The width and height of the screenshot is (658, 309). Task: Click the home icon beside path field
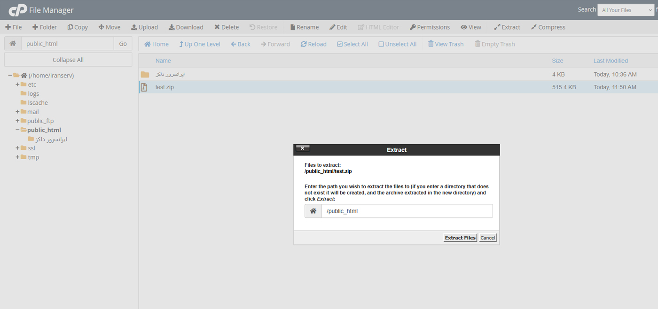click(13, 44)
